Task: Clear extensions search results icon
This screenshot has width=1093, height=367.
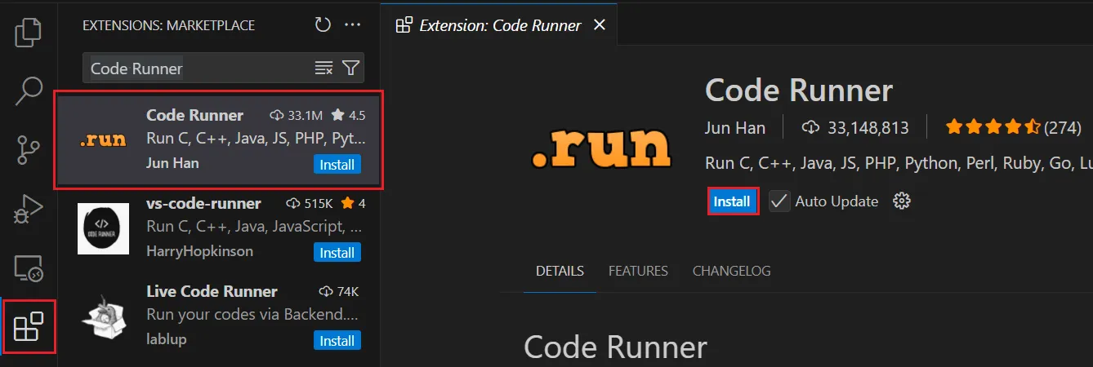Action: tap(323, 68)
